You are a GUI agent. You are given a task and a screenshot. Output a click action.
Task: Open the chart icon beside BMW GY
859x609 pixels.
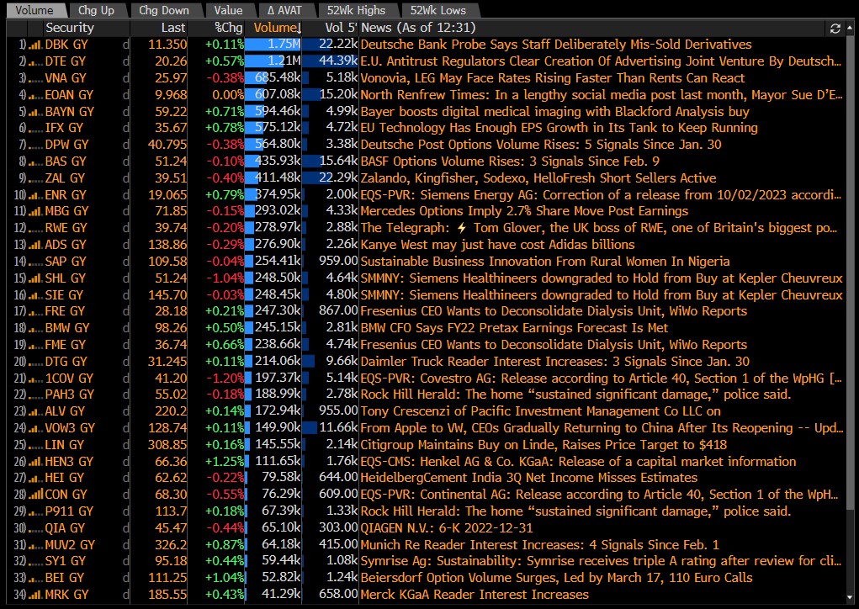tap(35, 328)
